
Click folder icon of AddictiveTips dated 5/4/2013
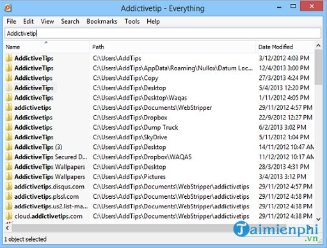tap(9, 88)
